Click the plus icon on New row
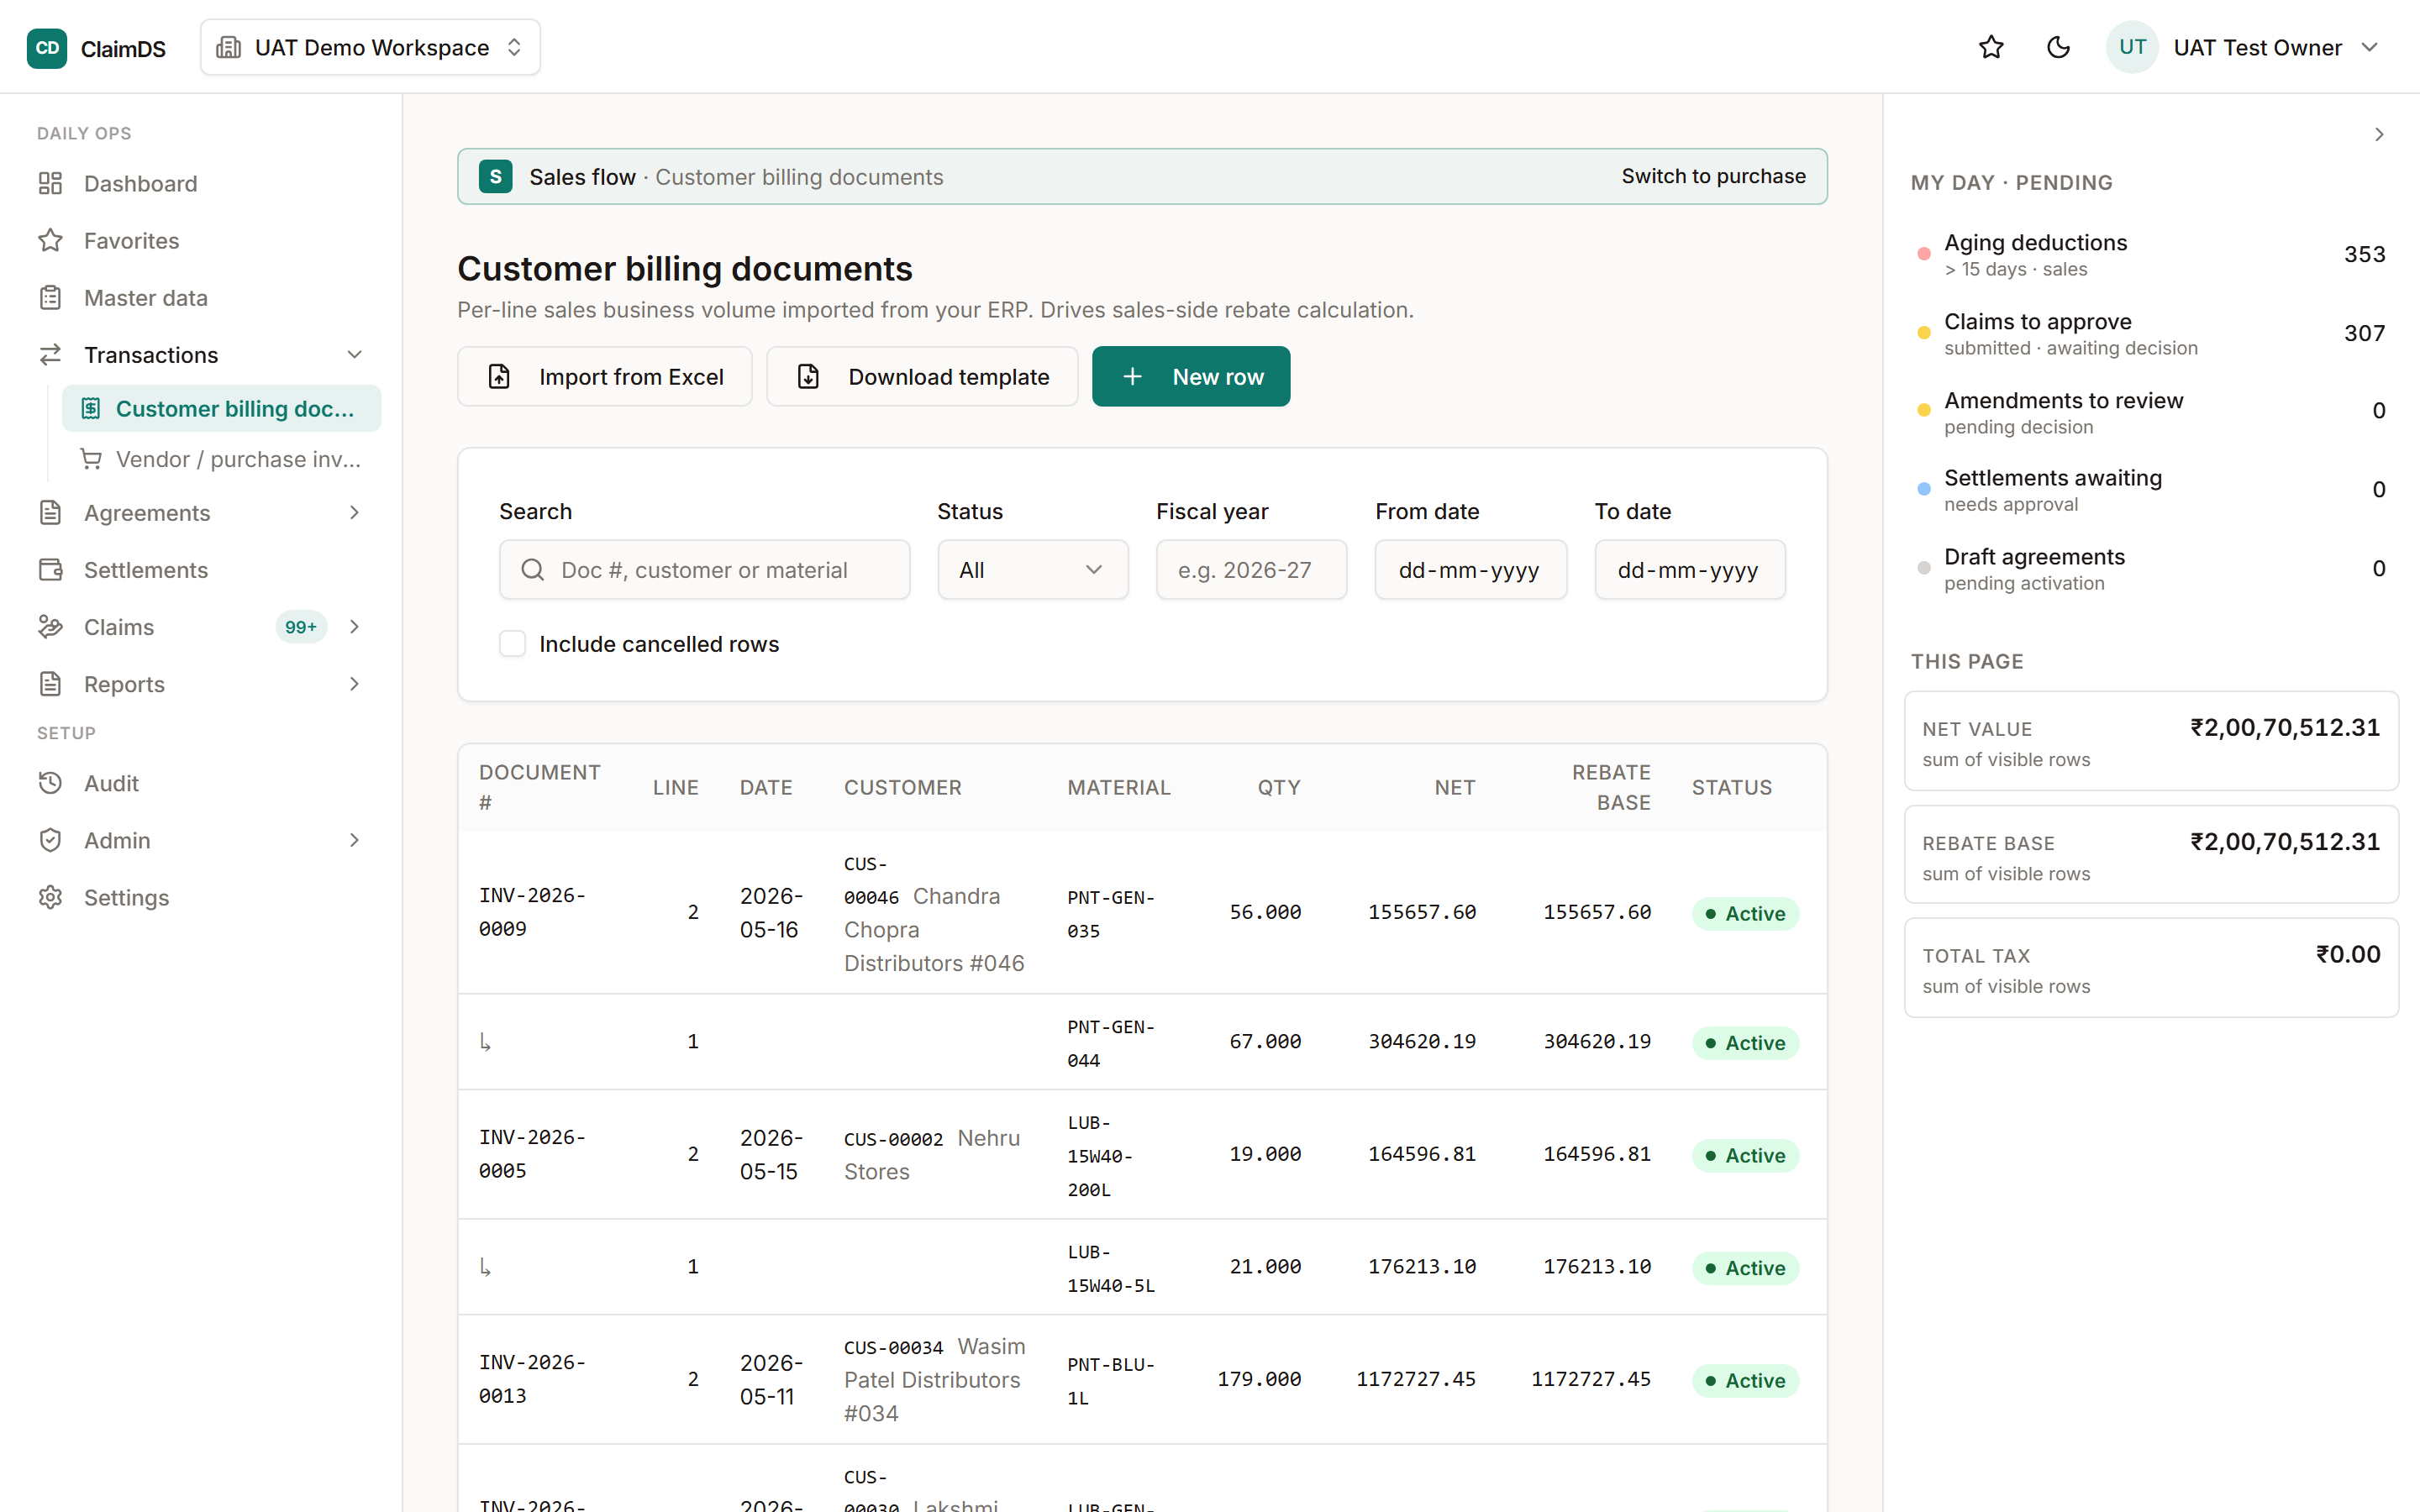This screenshot has height=1512, width=2420. point(1132,377)
